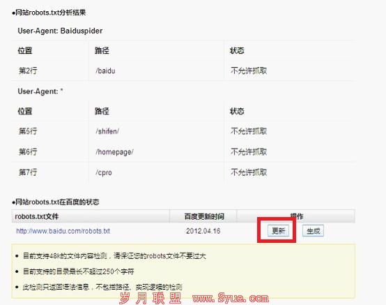Click the 第7行 row position cell
The height and width of the screenshot is (305, 386).
click(28, 172)
